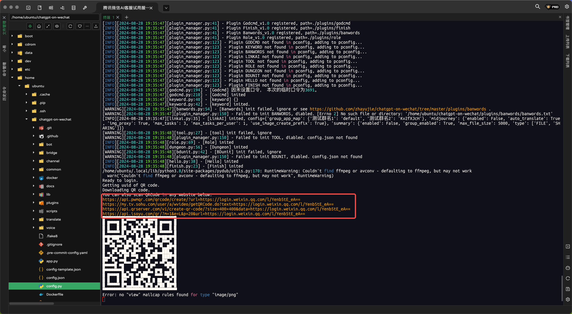Open the 上传列表 side tab
This screenshot has height=314, width=572.
click(x=568, y=42)
